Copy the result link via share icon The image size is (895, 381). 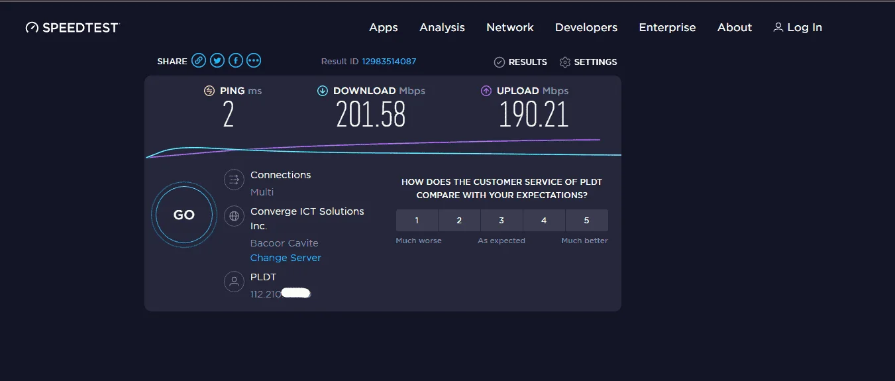click(199, 61)
